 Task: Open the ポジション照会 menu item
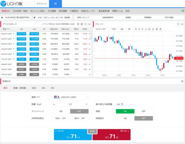37,11
